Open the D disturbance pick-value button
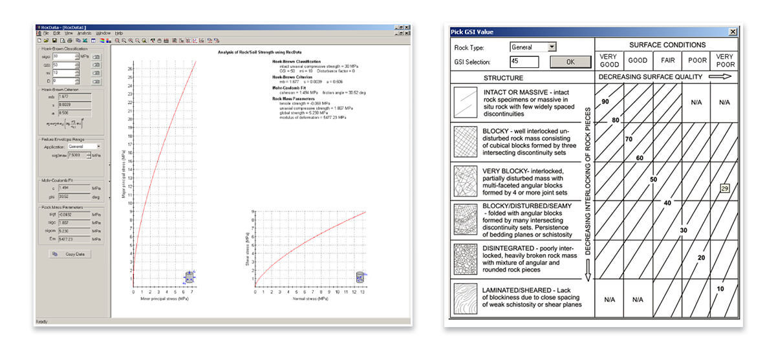Viewport: 776px width, 362px height. [x=96, y=81]
